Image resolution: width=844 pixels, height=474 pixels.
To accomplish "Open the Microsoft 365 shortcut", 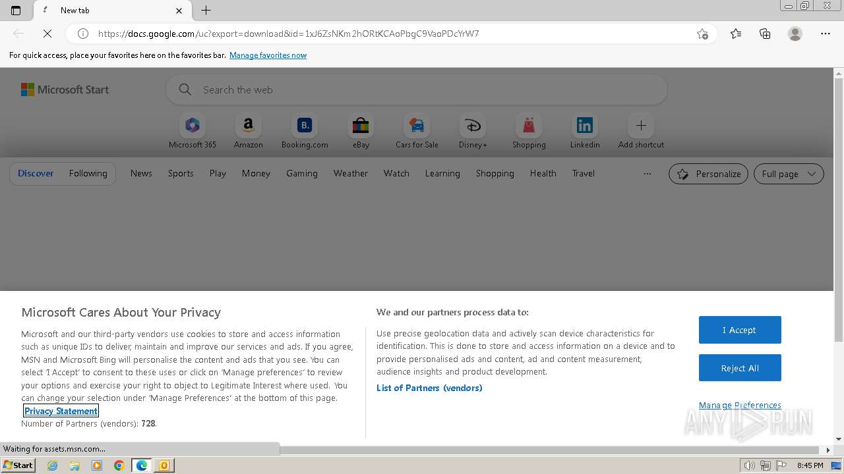I will pos(193,132).
